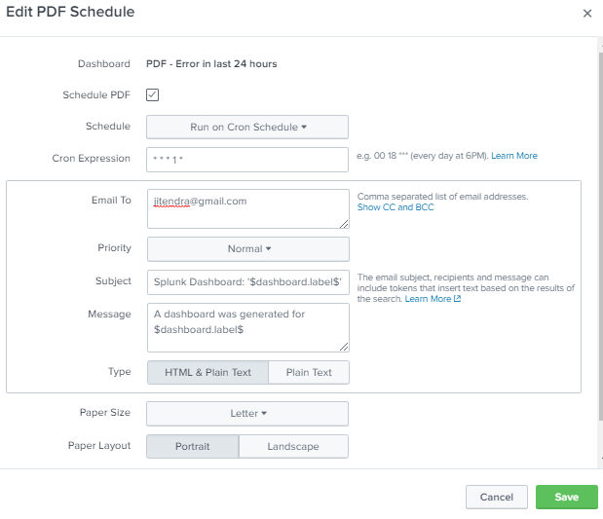Screen dimensions: 603x519
Task: Select Plain Text email type
Action: [308, 372]
